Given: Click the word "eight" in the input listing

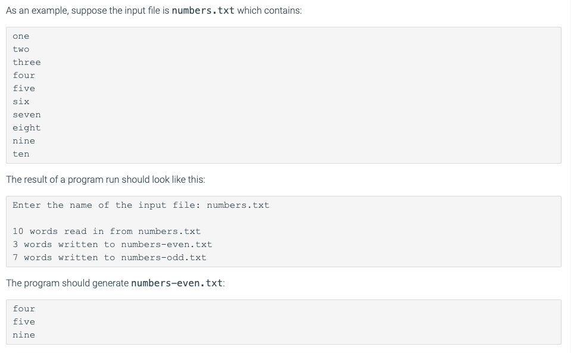Looking at the screenshot, I should (x=27, y=128).
